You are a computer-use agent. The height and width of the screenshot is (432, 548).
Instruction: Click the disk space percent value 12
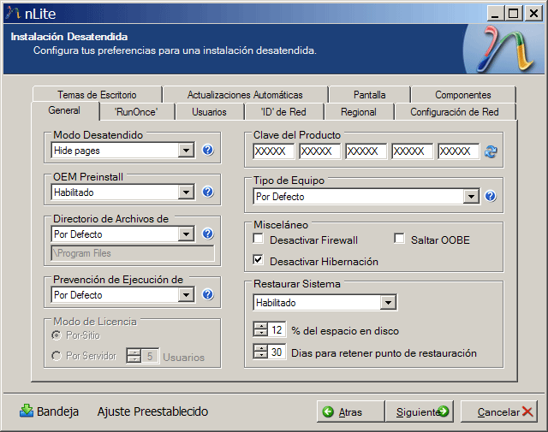pyautogui.click(x=277, y=329)
